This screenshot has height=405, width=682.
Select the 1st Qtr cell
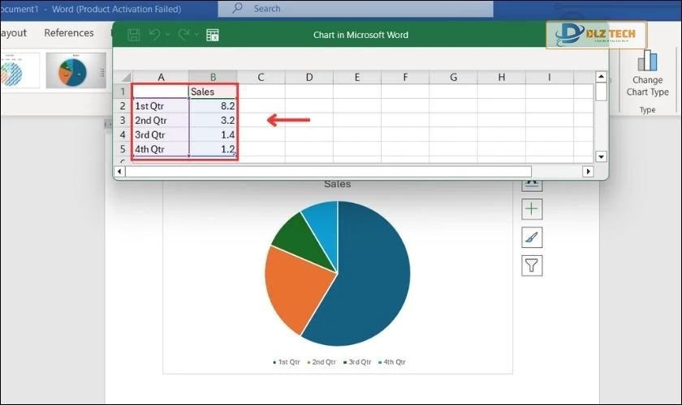click(x=161, y=106)
